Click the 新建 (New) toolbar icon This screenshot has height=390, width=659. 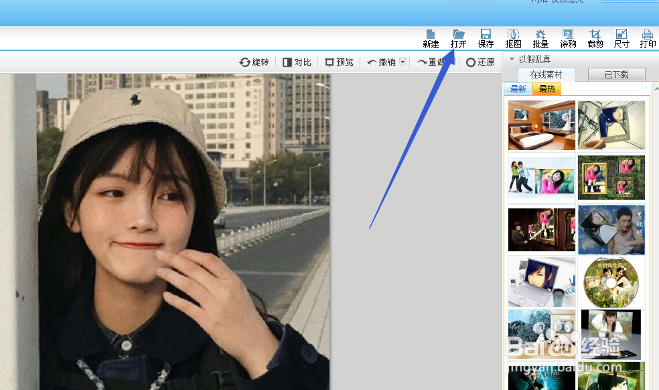click(431, 39)
